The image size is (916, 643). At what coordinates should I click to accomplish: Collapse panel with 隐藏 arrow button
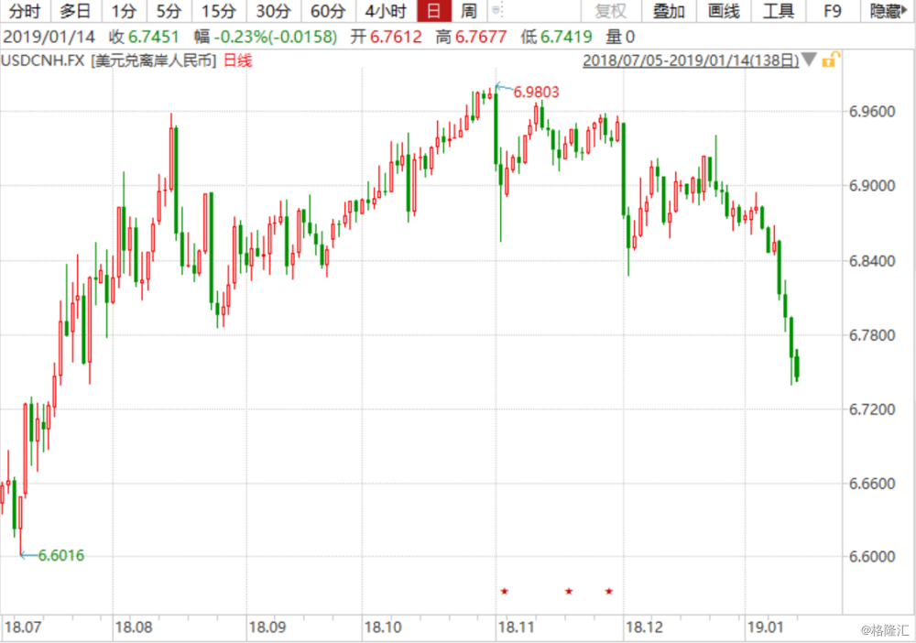click(x=889, y=12)
